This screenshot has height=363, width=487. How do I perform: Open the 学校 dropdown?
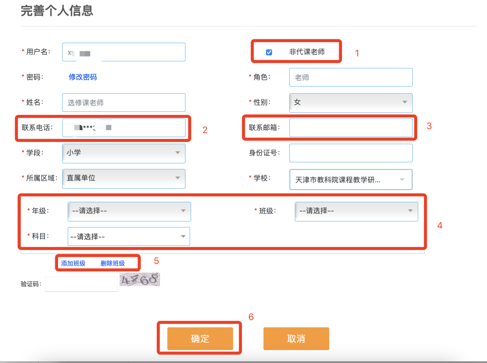(x=351, y=179)
